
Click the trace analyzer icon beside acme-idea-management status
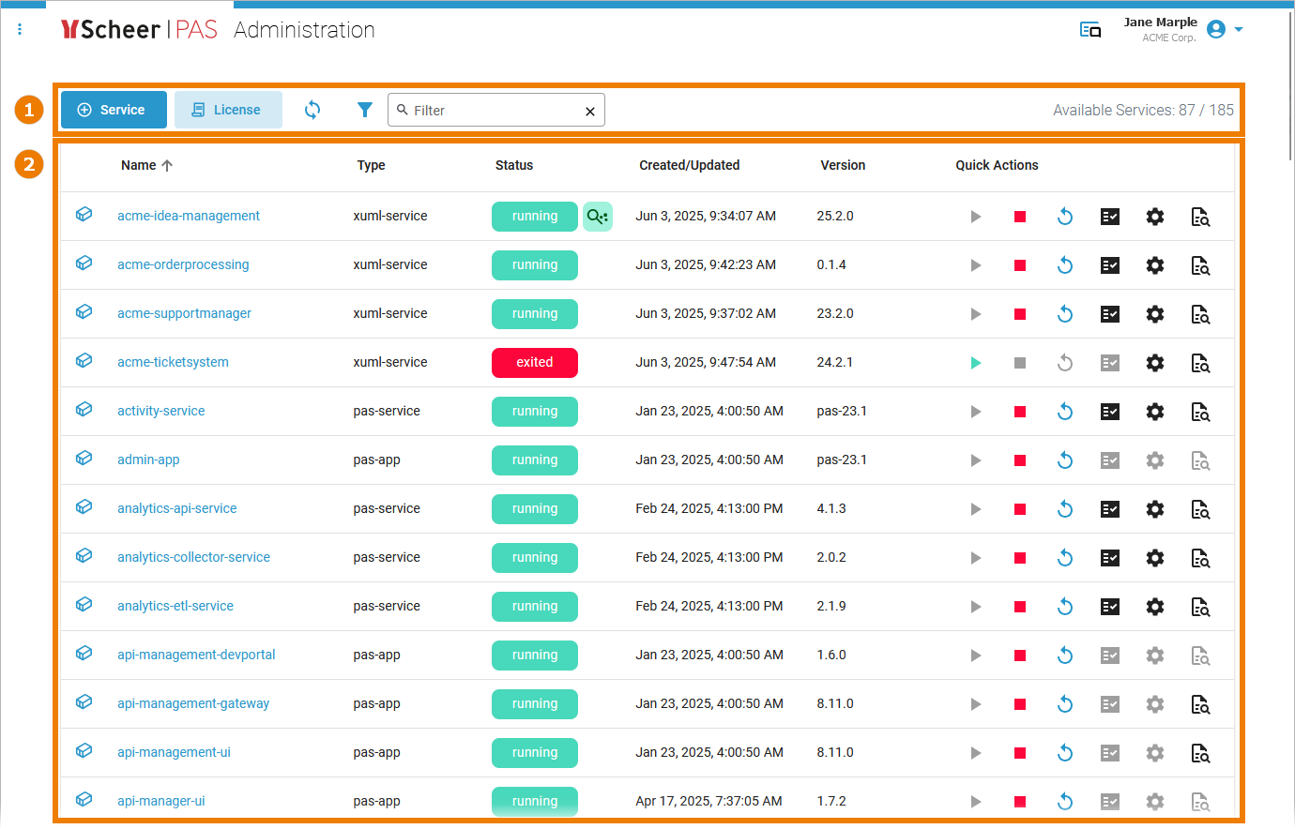coord(597,217)
